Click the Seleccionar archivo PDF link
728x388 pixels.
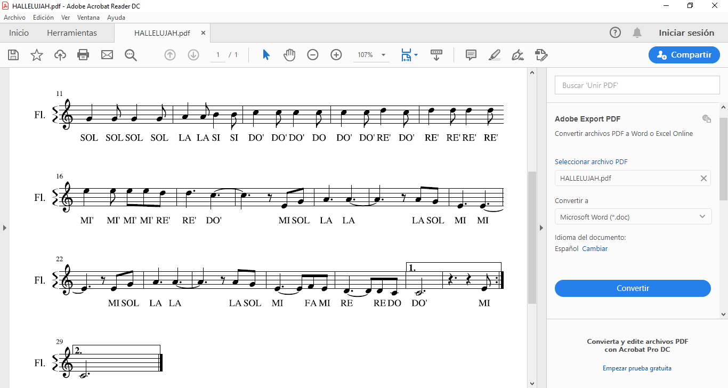click(x=591, y=161)
